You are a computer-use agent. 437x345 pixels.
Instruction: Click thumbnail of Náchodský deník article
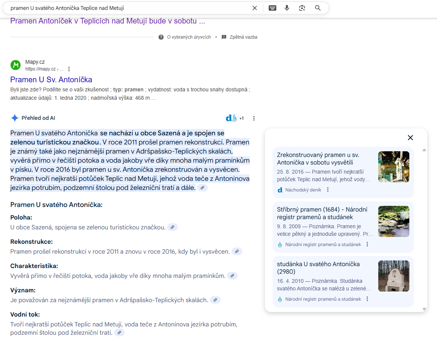pyautogui.click(x=393, y=167)
